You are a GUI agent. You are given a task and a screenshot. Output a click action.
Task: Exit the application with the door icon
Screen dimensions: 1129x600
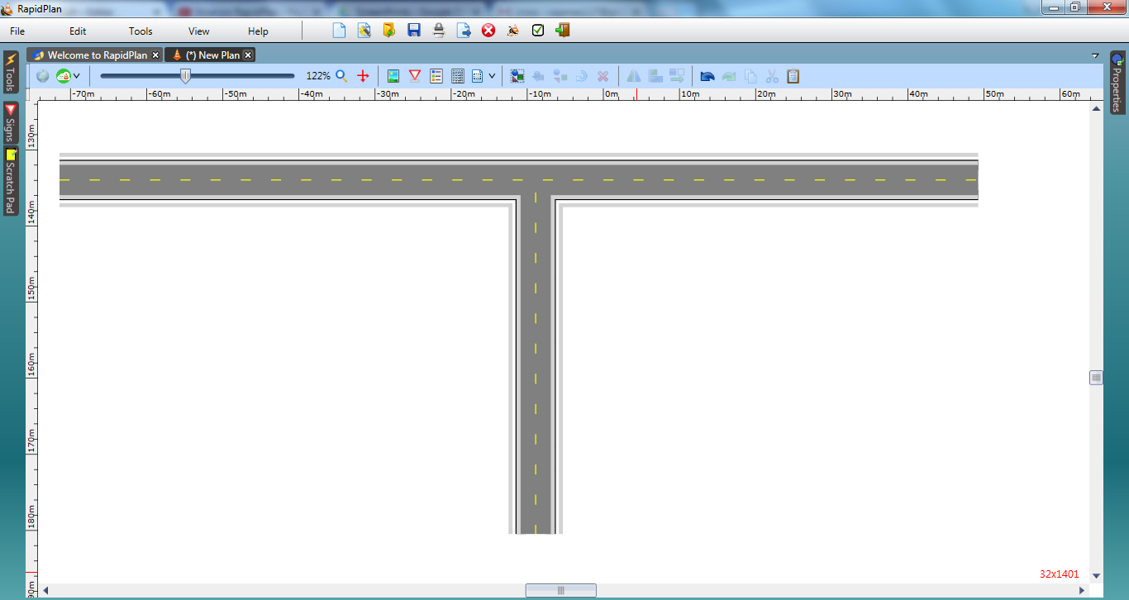563,31
